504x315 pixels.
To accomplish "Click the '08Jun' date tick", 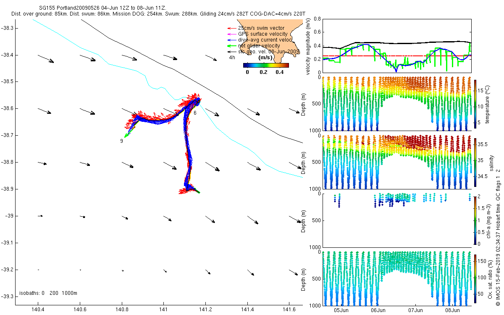I will 452,310.
